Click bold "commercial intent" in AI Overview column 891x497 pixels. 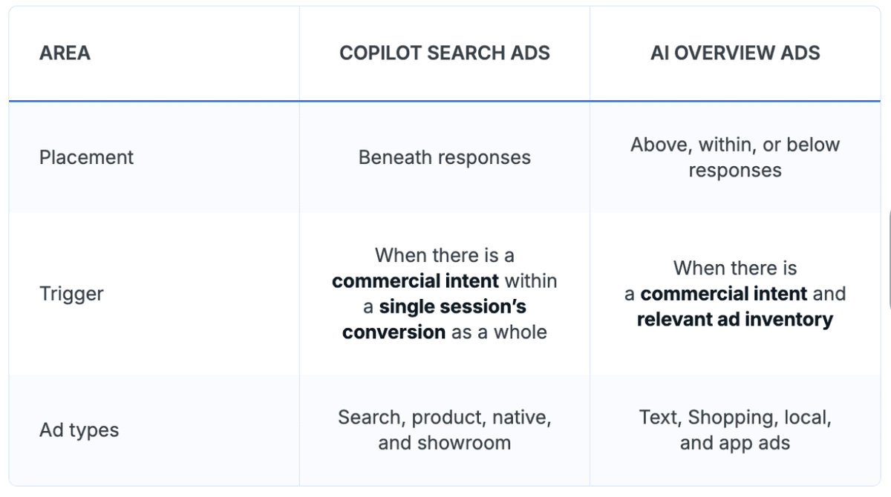(723, 294)
